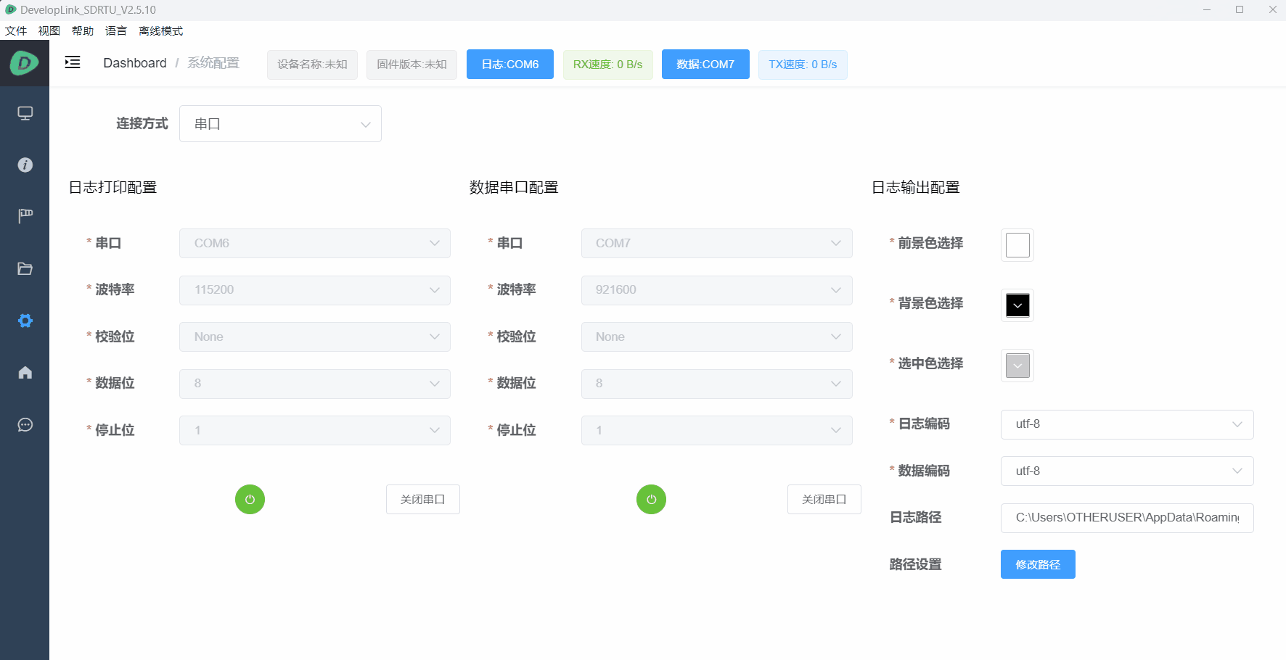Click the home icon in the sidebar

(x=25, y=372)
